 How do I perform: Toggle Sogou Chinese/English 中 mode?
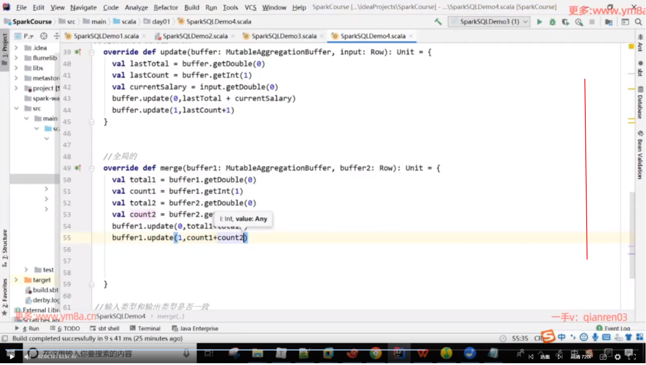click(562, 337)
